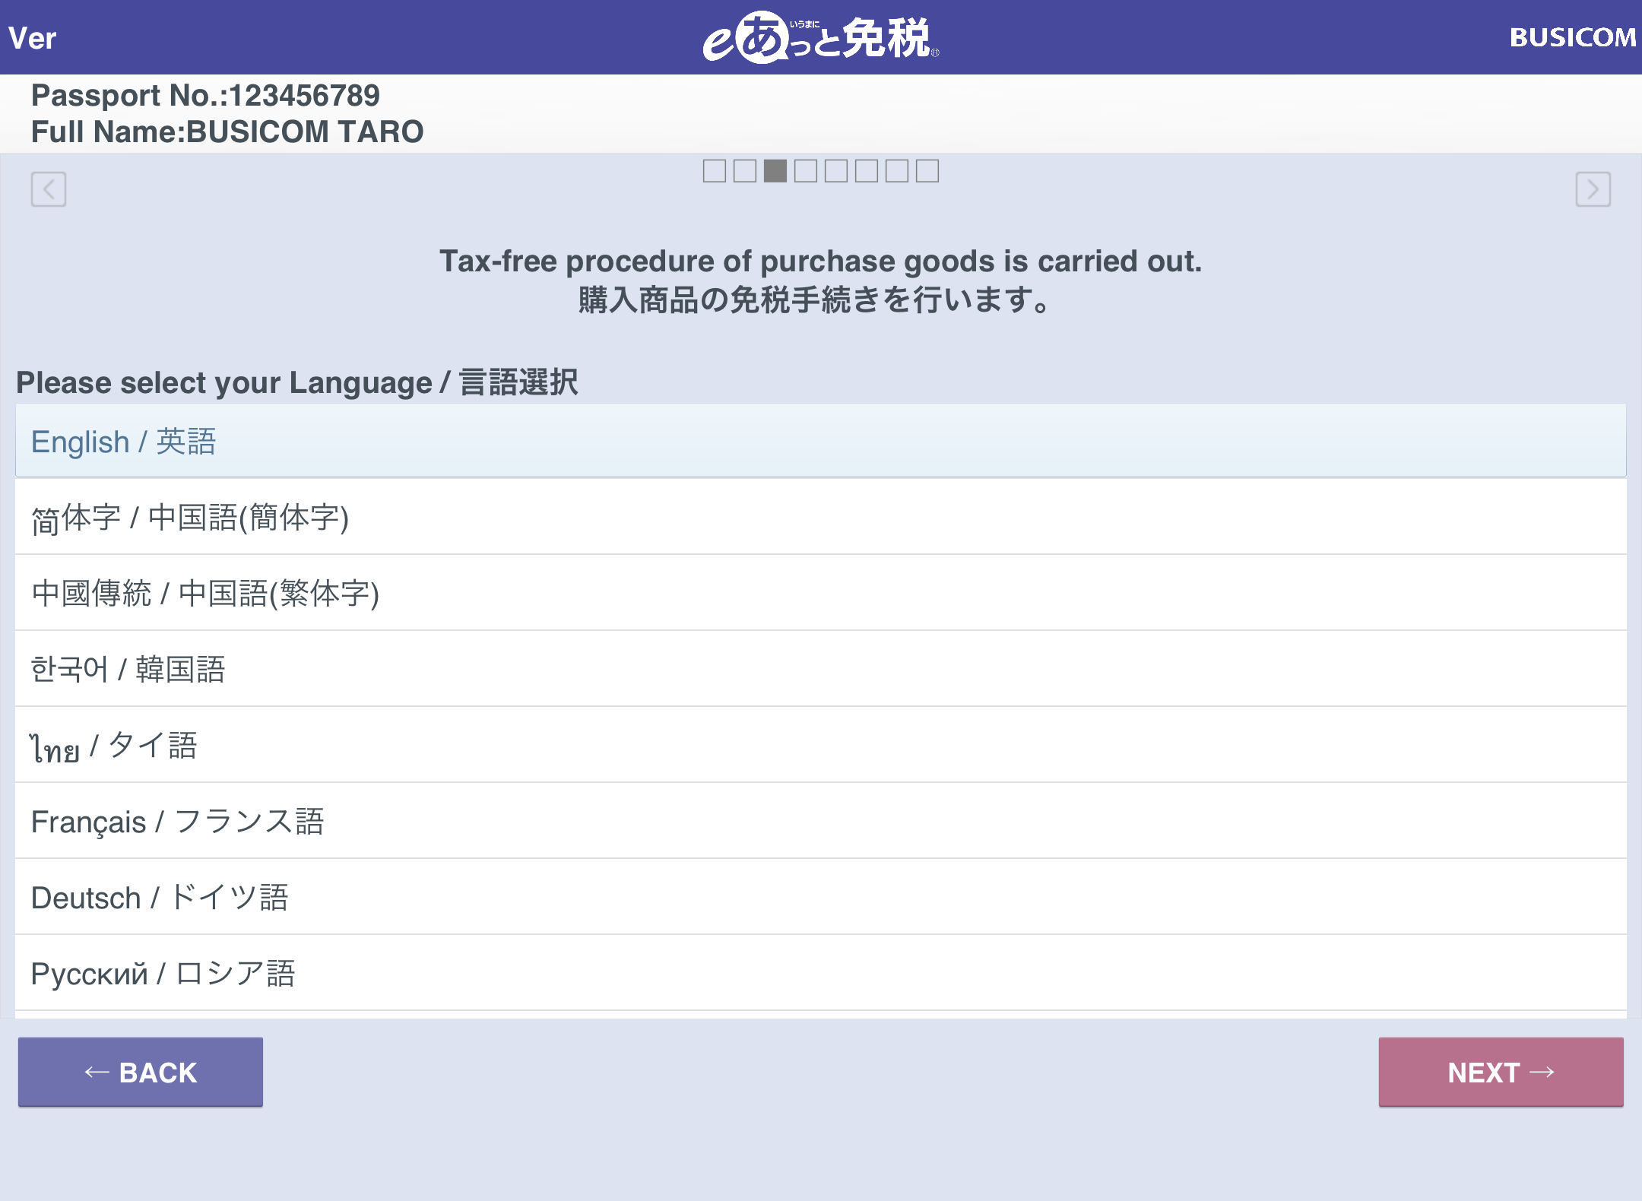
Task: Click the highlighted third progress step square
Action: click(x=775, y=171)
